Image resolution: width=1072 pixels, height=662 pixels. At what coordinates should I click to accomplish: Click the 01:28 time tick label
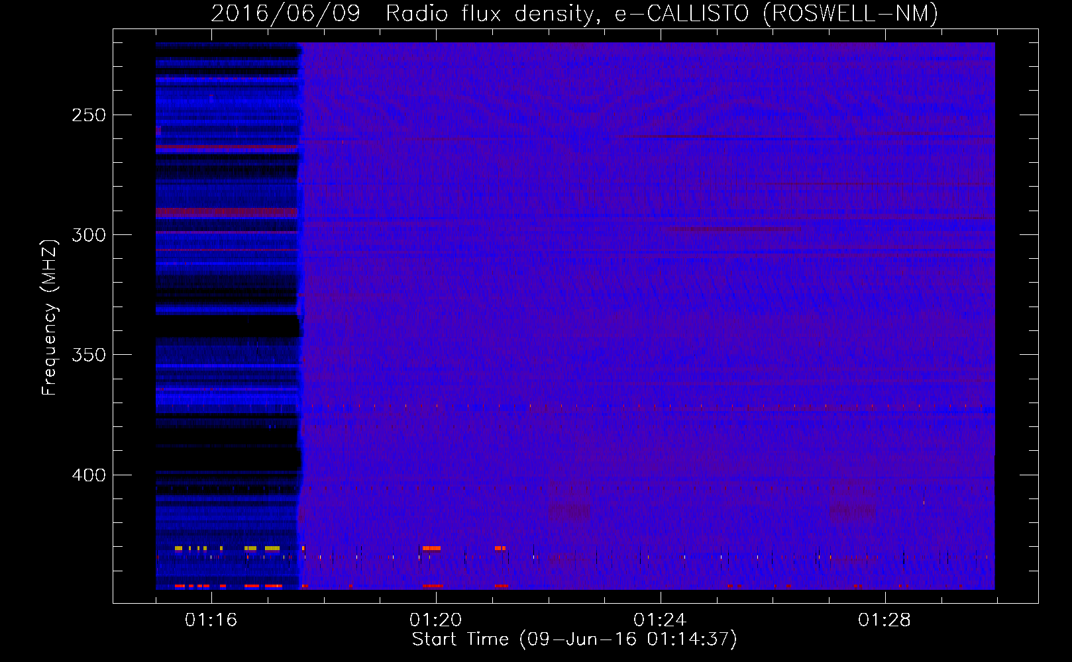pos(884,620)
